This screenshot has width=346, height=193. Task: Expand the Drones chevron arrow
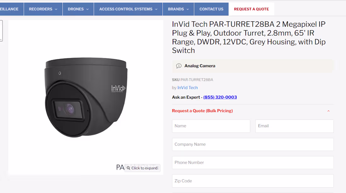point(87,9)
